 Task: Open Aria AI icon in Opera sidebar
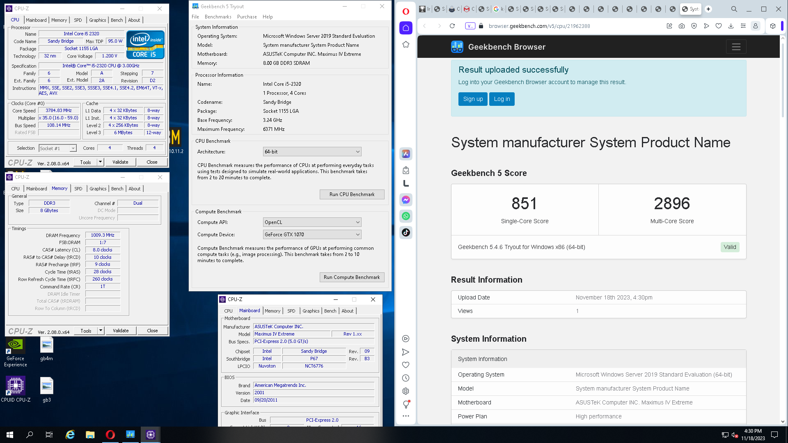[x=406, y=154]
